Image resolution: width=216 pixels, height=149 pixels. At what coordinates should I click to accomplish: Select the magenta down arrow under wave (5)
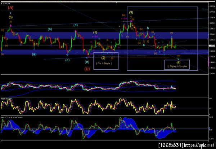[10, 26]
